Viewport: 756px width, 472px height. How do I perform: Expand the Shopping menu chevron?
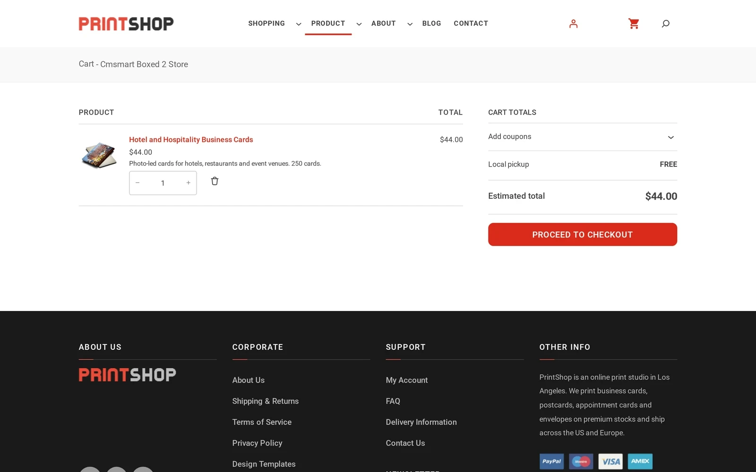pyautogui.click(x=299, y=24)
